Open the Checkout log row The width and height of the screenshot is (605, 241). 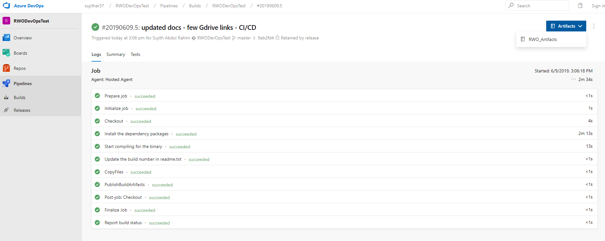[344, 121]
